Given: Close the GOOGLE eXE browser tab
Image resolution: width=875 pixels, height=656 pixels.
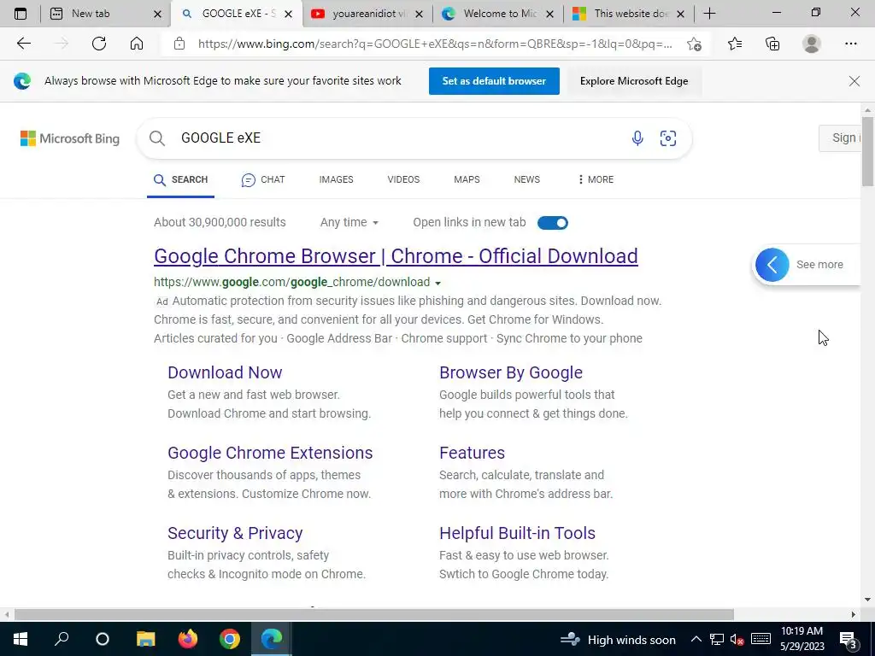Looking at the screenshot, I should pos(289,14).
